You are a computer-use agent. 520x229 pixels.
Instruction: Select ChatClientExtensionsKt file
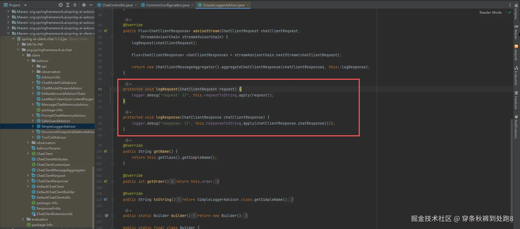click(54, 214)
